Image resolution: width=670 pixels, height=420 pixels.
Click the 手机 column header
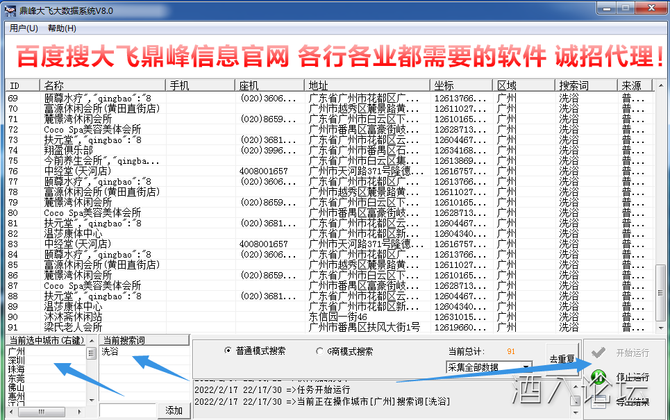tap(200, 85)
